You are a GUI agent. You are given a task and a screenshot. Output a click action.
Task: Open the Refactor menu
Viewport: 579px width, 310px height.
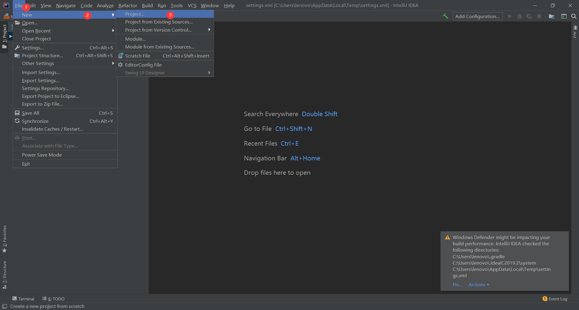click(x=128, y=5)
